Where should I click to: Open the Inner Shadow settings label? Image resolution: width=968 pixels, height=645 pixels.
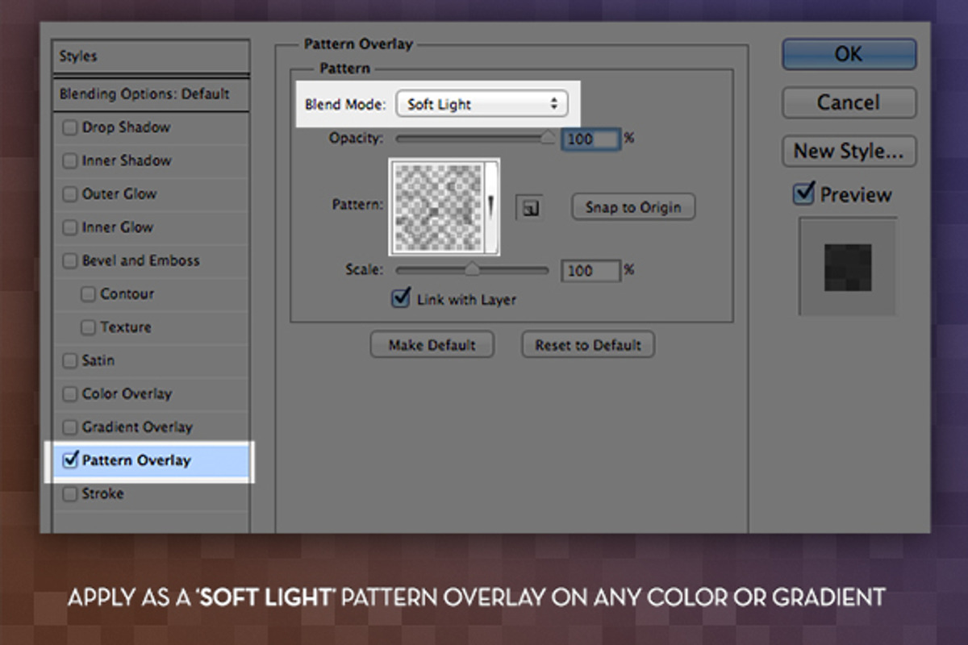(x=127, y=160)
